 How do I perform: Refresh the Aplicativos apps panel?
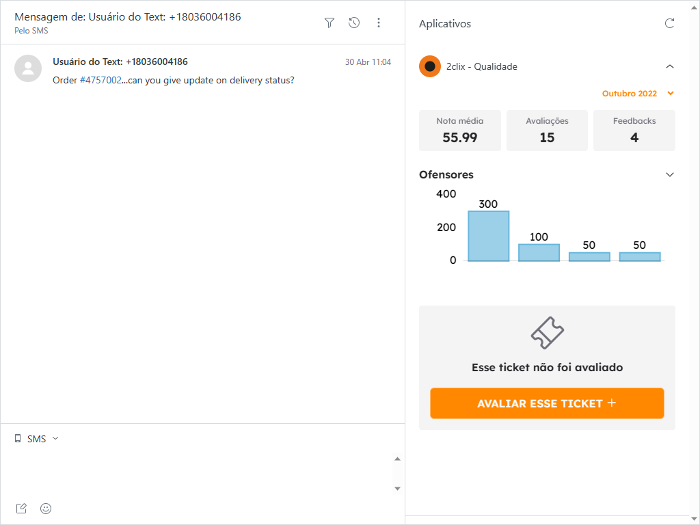(670, 24)
